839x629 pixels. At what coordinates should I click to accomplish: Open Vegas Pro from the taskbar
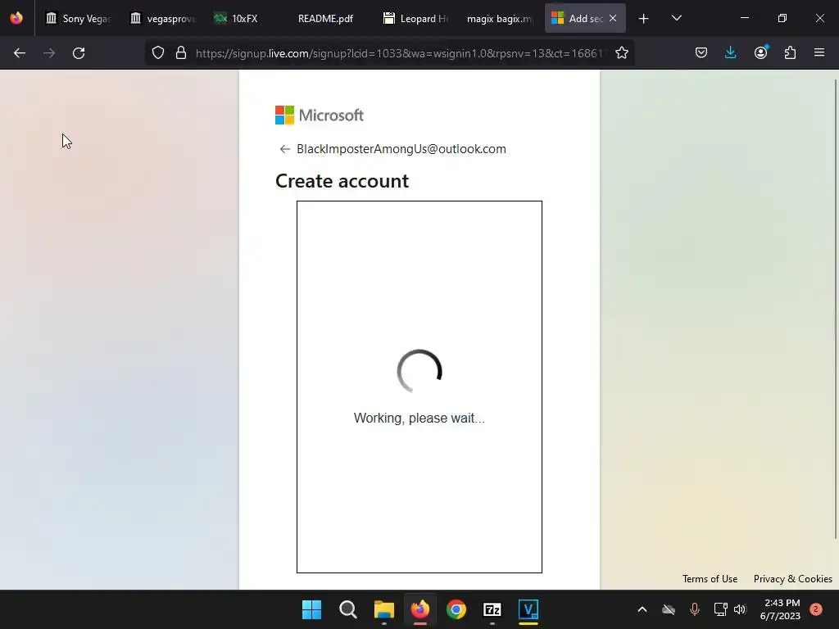coord(528,609)
